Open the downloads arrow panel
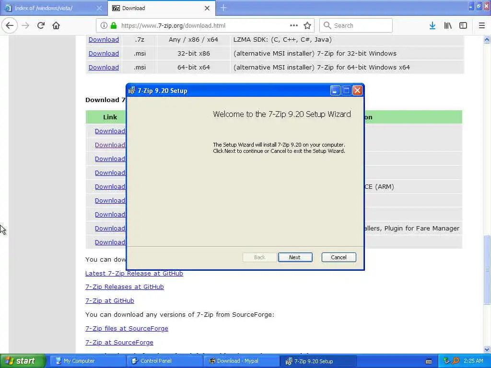491x368 pixels. 433,26
